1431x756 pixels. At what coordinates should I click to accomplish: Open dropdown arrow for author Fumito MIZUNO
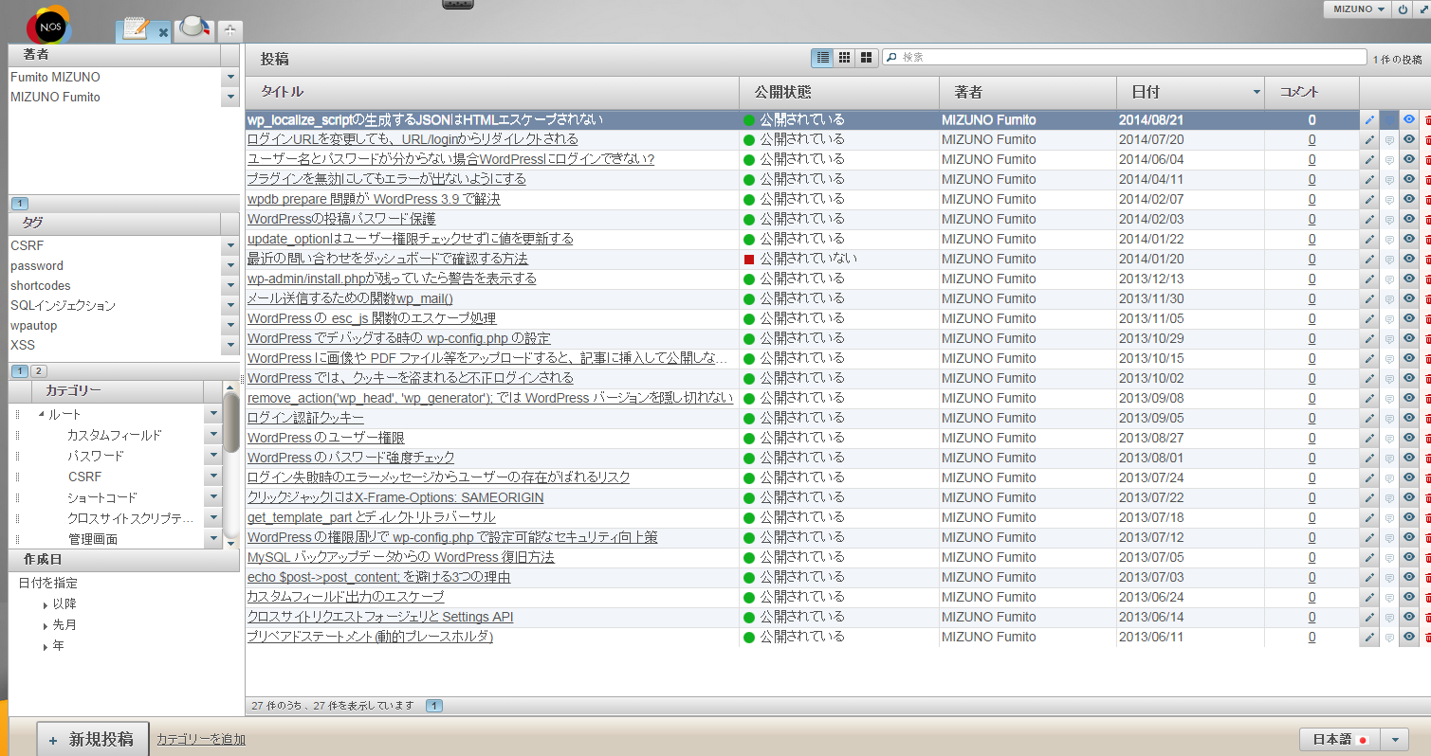(230, 78)
